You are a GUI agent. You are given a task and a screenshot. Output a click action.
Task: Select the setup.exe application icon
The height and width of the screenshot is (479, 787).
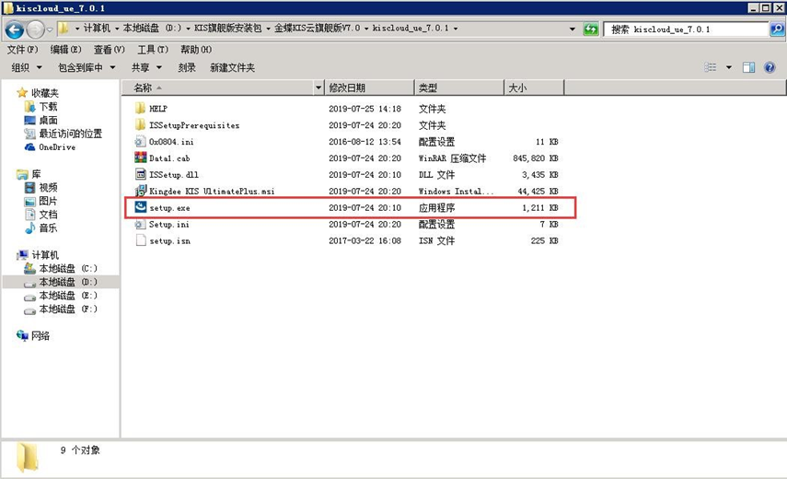[140, 207]
